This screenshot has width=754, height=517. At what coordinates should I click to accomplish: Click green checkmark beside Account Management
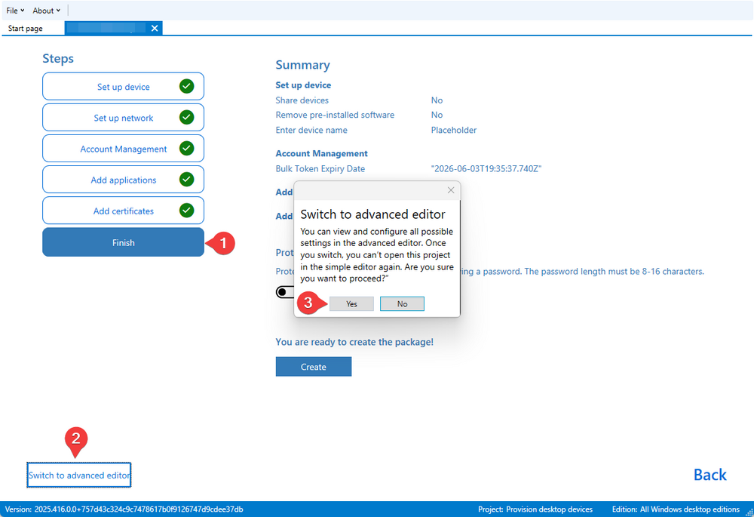click(x=186, y=149)
